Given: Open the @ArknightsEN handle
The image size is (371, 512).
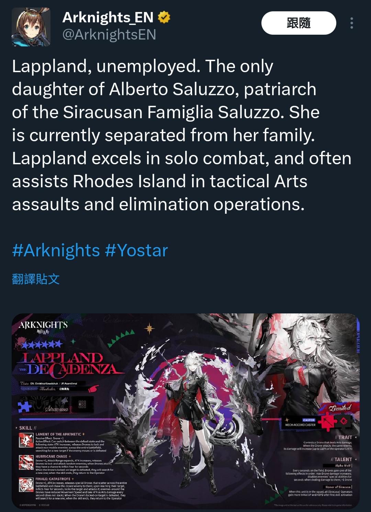Looking at the screenshot, I should click(x=109, y=34).
